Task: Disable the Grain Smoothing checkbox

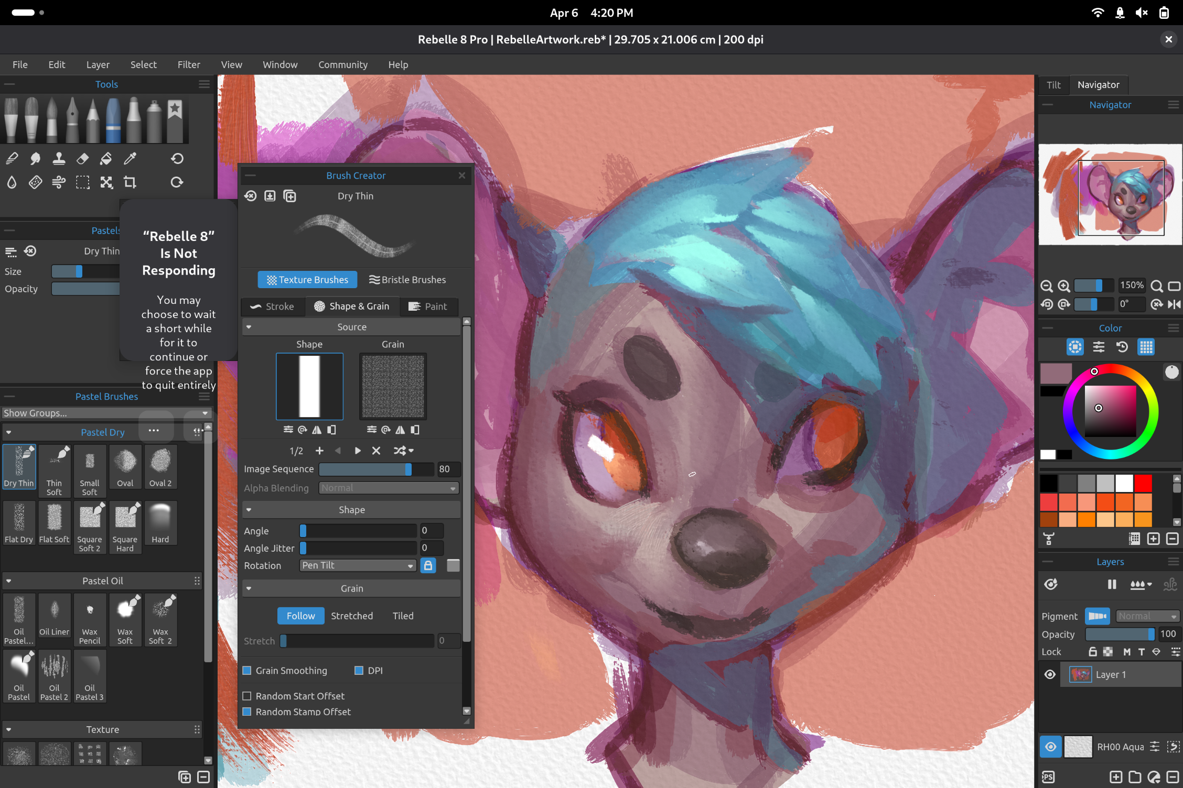Action: click(247, 671)
